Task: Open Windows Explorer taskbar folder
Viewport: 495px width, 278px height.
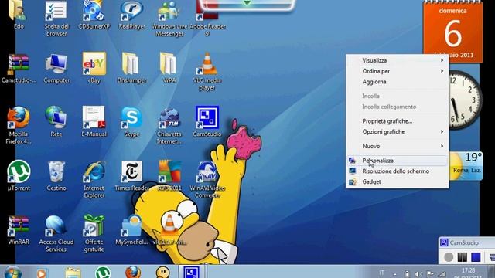Action: (x=73, y=273)
